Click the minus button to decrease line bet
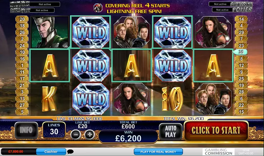Viewport: 264px width, 156px height. click(76, 135)
